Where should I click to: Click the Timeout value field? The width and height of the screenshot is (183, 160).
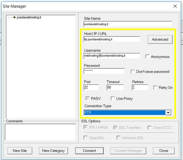click(x=115, y=87)
